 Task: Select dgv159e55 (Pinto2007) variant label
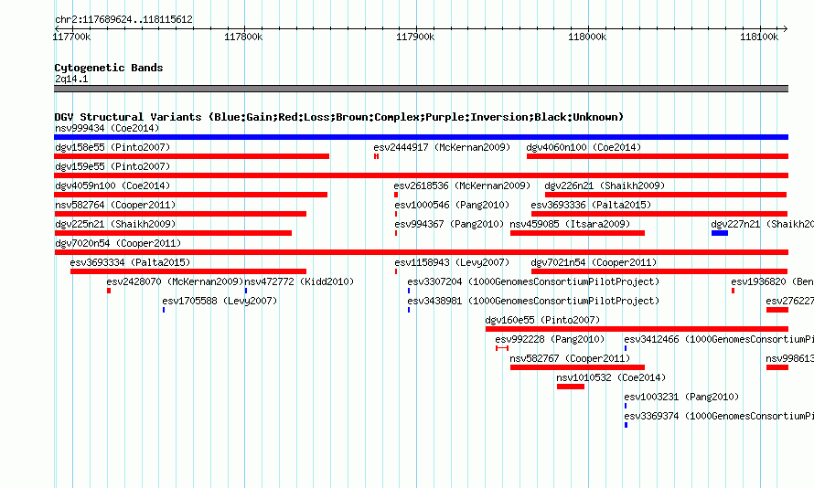[112, 166]
